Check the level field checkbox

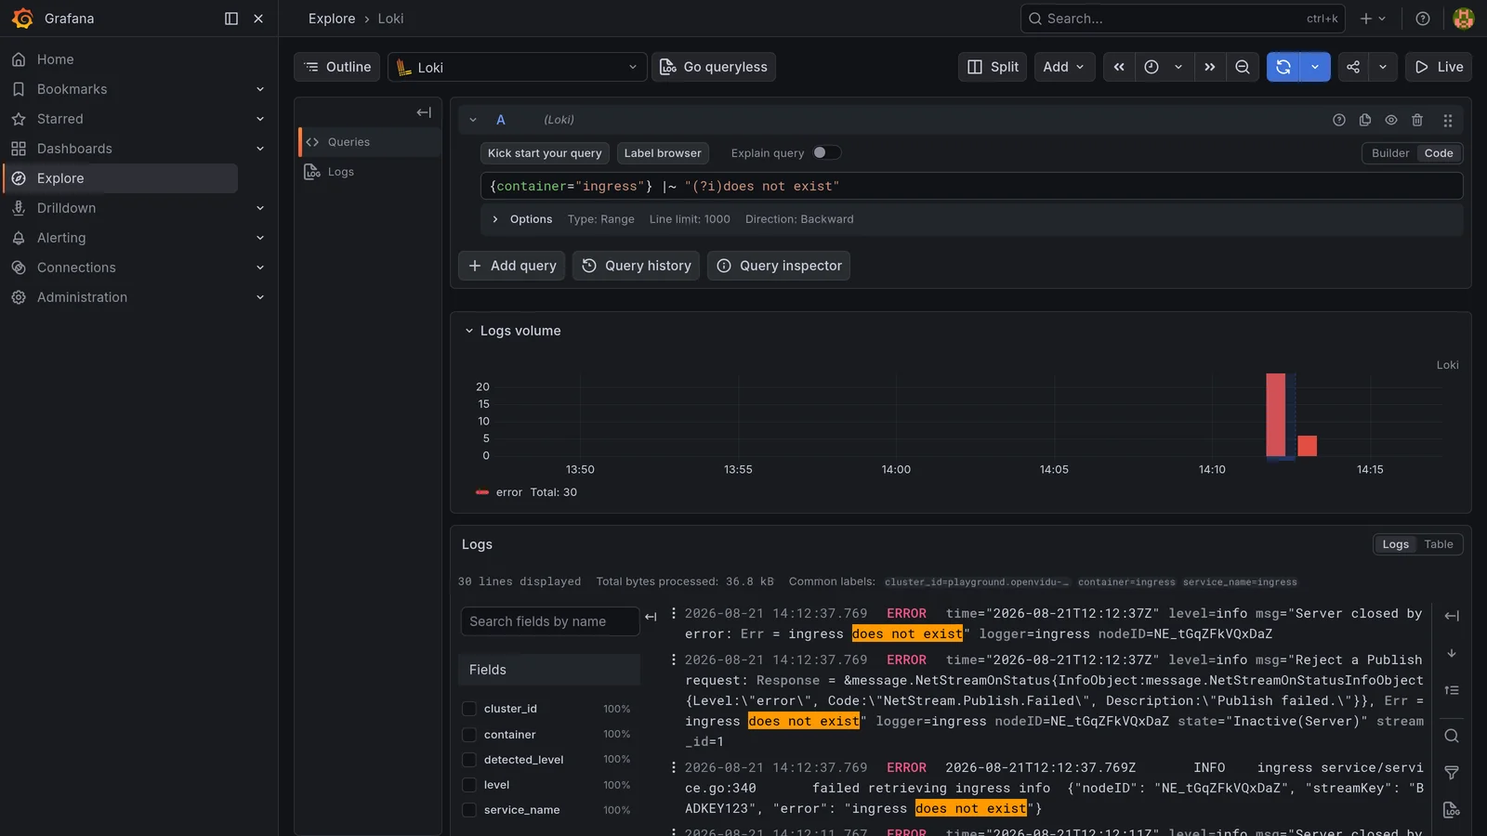tap(469, 785)
